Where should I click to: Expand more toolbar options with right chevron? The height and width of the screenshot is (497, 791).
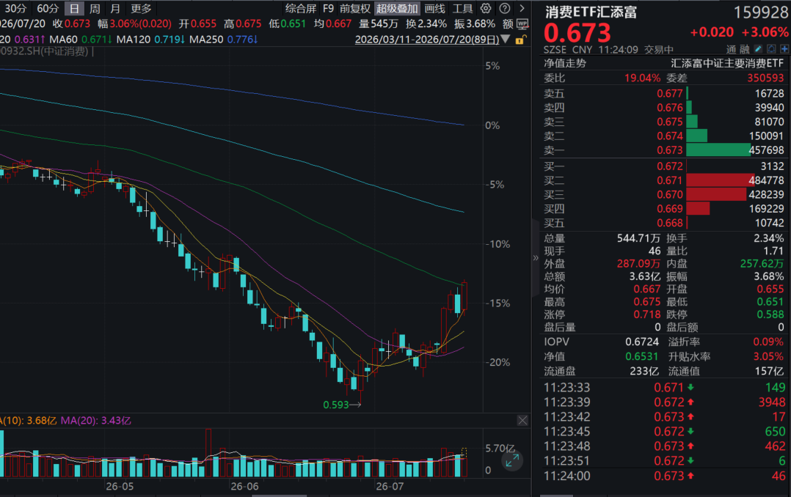click(522, 8)
